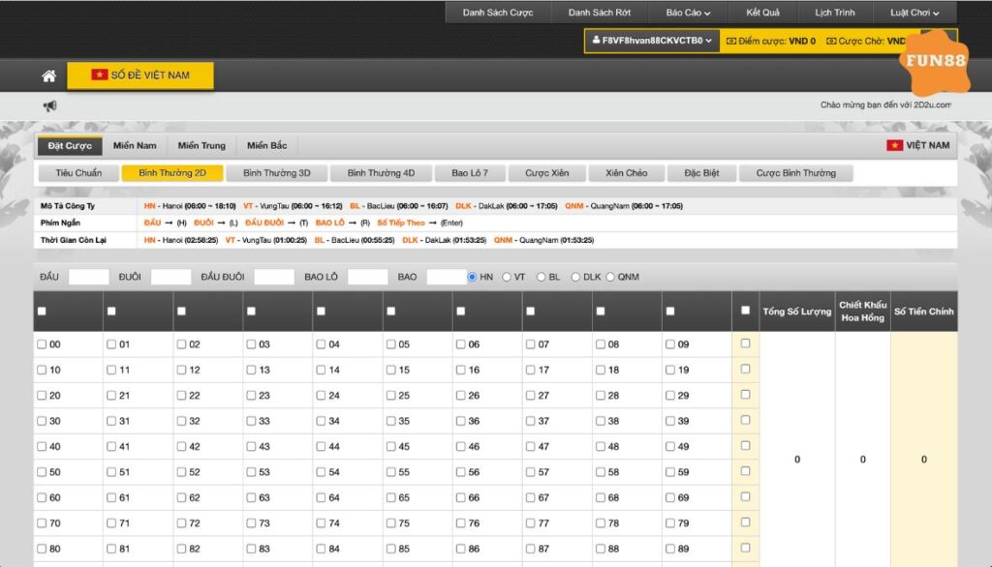992x567 pixels.
Task: Click the Tổng Số Lượng column header
Action: (796, 311)
